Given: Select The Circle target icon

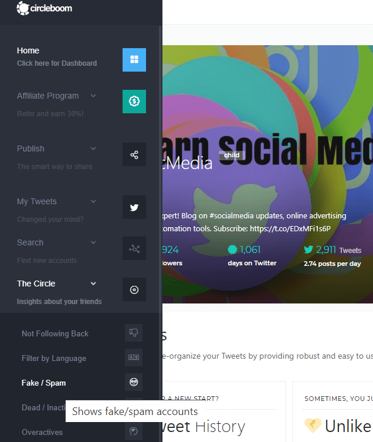Looking at the screenshot, I should 134,289.
